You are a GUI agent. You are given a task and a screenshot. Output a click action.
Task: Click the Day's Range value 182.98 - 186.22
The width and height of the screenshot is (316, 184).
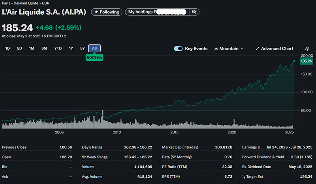(138, 147)
